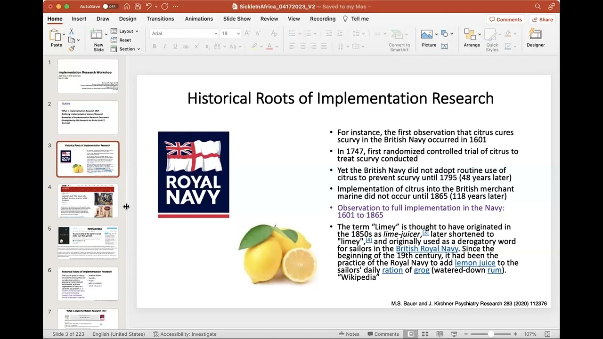Open the Animations tab

pos(199,19)
